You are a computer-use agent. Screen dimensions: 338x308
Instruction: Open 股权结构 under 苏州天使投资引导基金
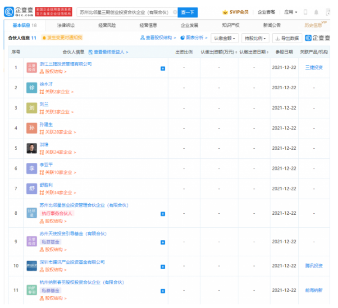pyautogui.click(x=53, y=250)
